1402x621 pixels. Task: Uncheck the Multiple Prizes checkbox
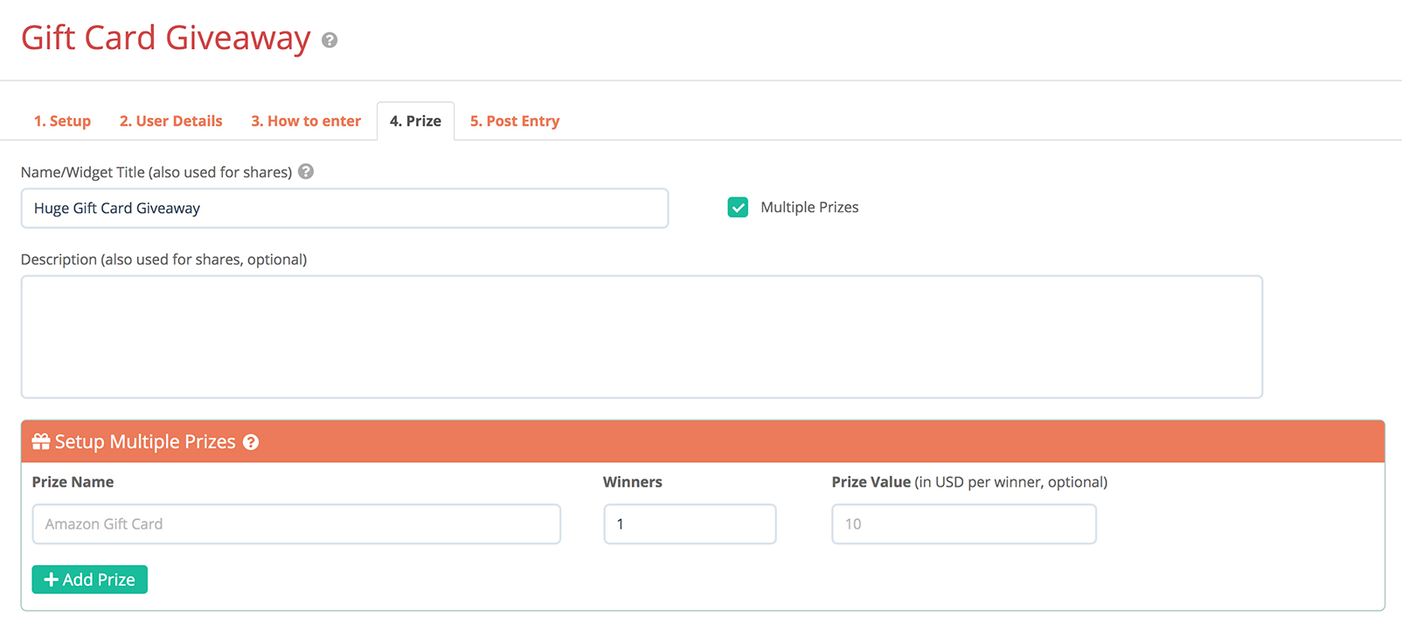click(738, 207)
